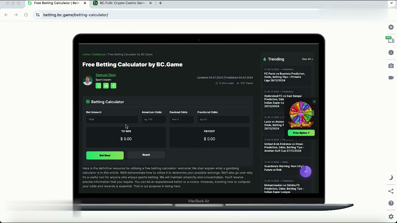Toggle dark mode with the moon icon

[391, 177]
